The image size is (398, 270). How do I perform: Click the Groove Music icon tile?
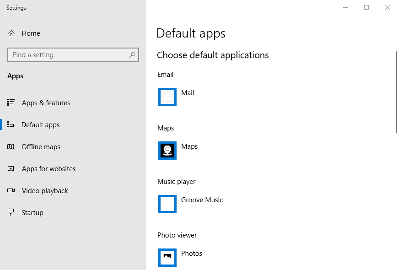pyautogui.click(x=167, y=204)
